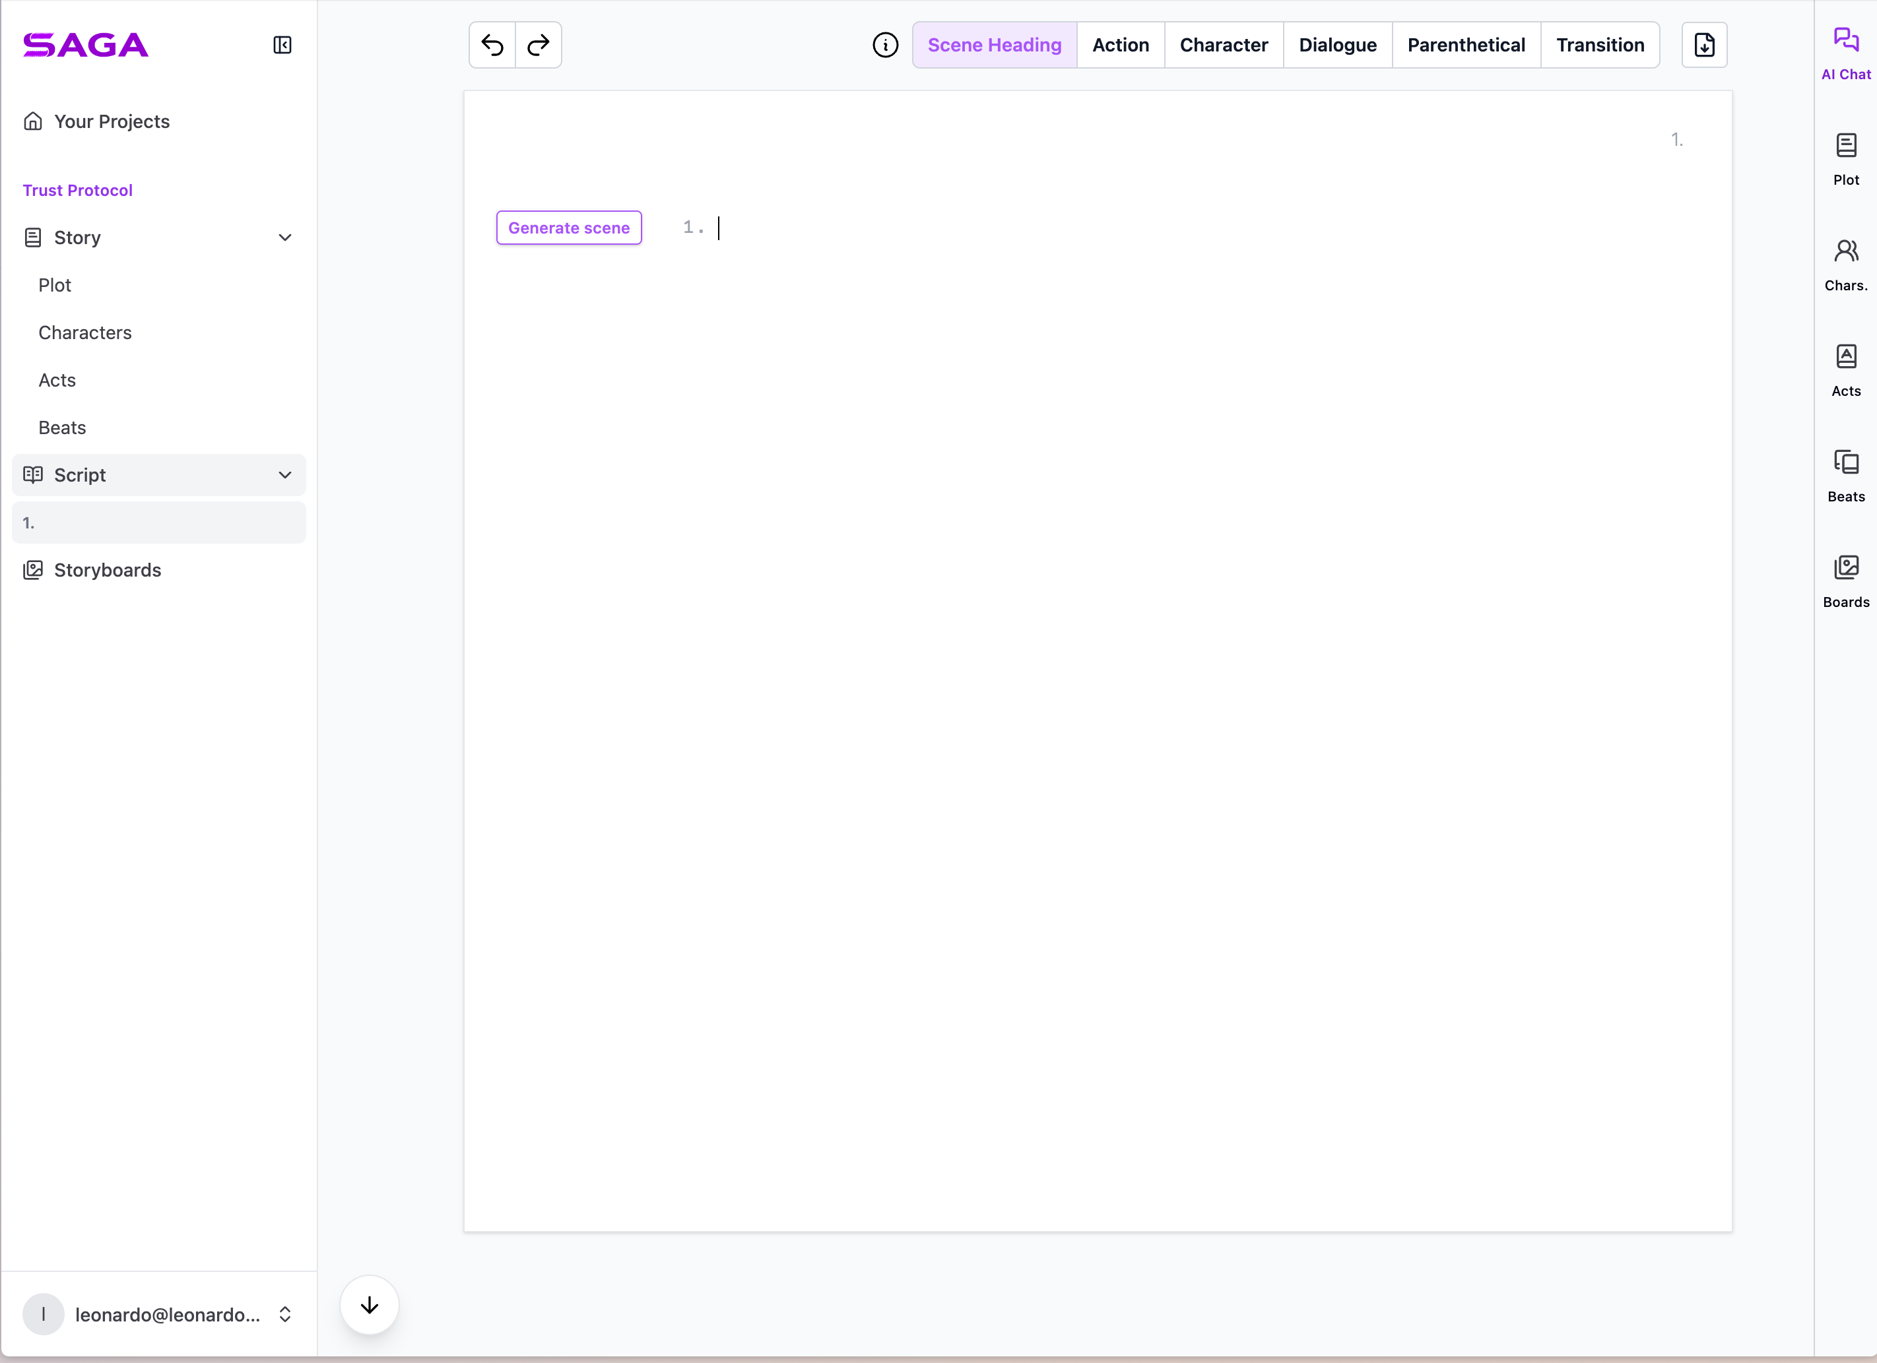Click the undo arrow button

click(492, 45)
